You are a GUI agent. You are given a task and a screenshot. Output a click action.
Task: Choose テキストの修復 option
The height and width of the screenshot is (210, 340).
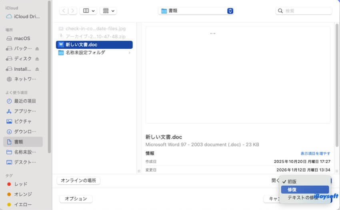tap(305, 198)
